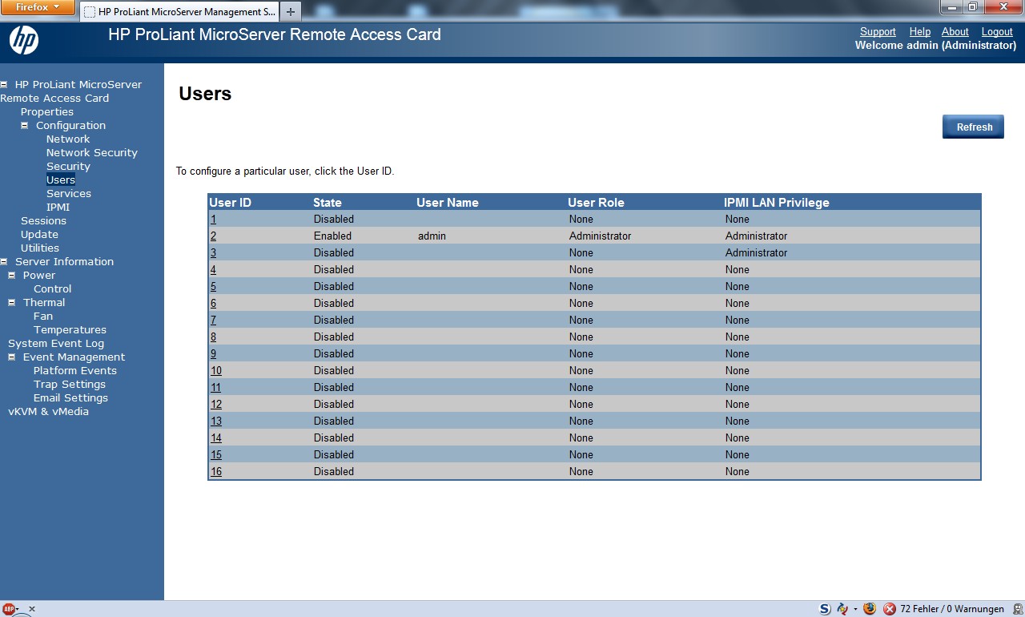1025x617 pixels.
Task: Log out using the Logout link
Action: pos(997,31)
